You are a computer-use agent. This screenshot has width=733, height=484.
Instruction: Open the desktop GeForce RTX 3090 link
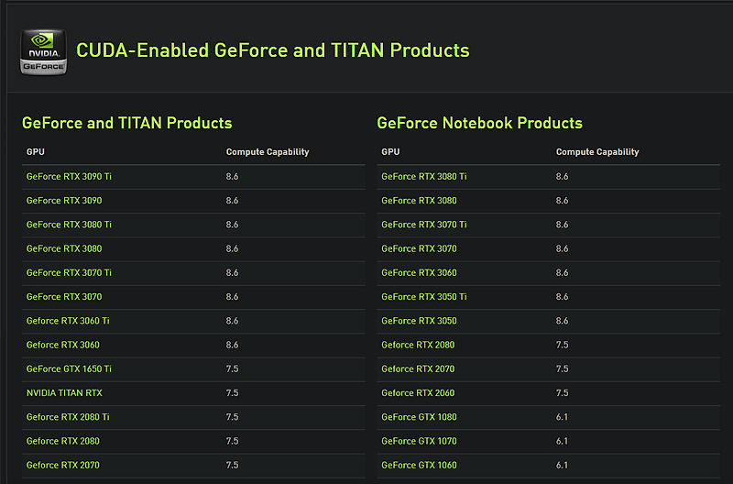[x=64, y=201]
